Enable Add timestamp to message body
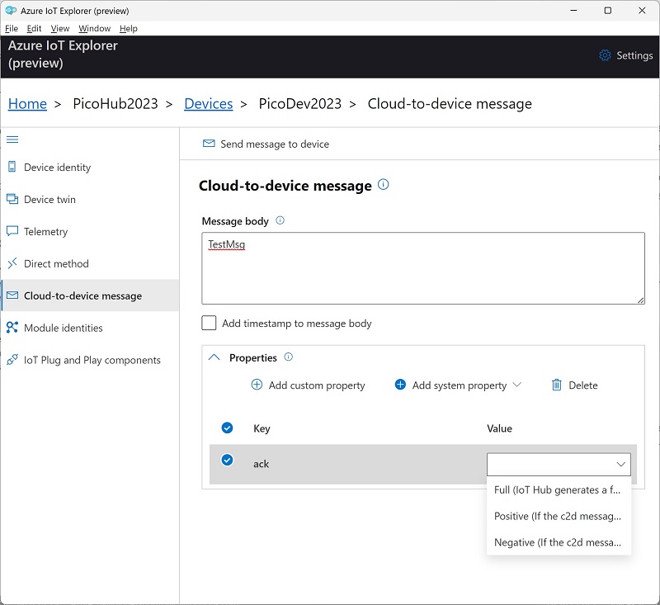This screenshot has width=660, height=605. [209, 323]
